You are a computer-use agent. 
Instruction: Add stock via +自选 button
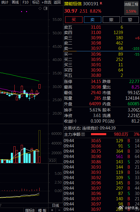point(46,2)
